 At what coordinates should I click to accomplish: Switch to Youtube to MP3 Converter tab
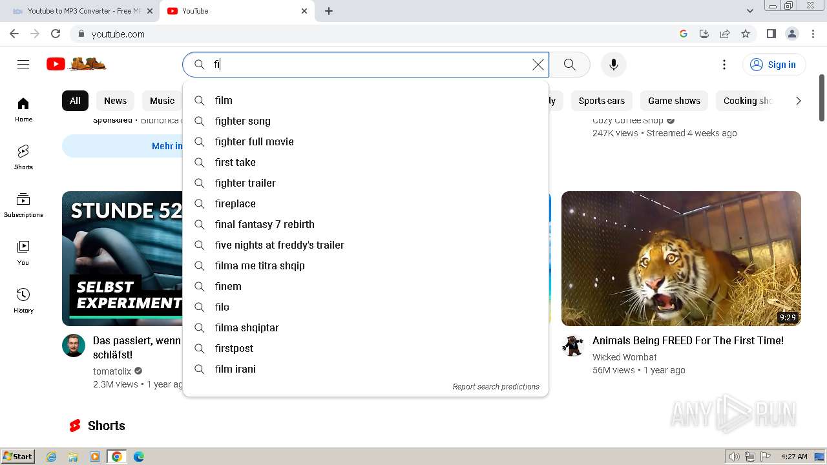coord(83,11)
